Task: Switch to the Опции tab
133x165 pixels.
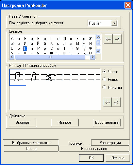Action: coord(31,149)
